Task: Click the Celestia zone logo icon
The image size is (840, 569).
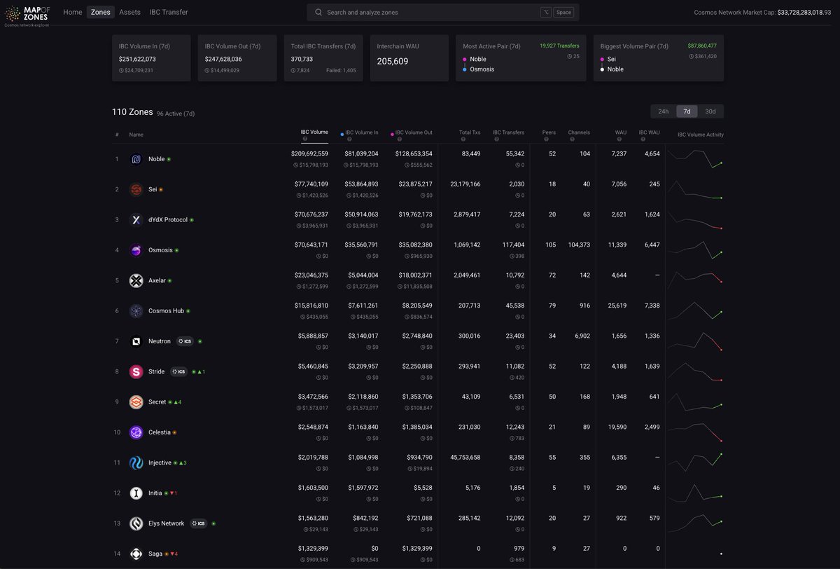Action: (136, 432)
